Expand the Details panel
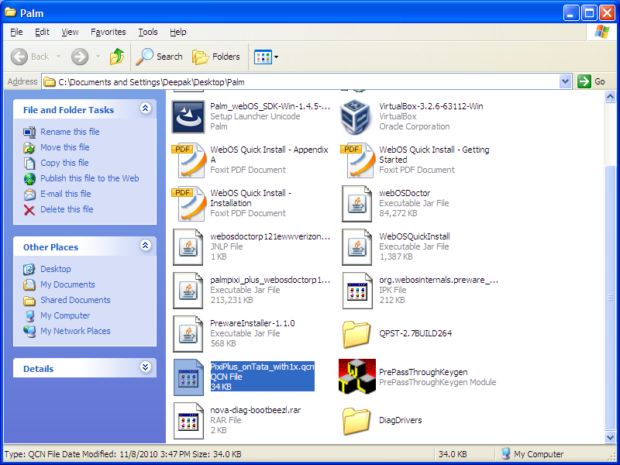 pos(145,367)
